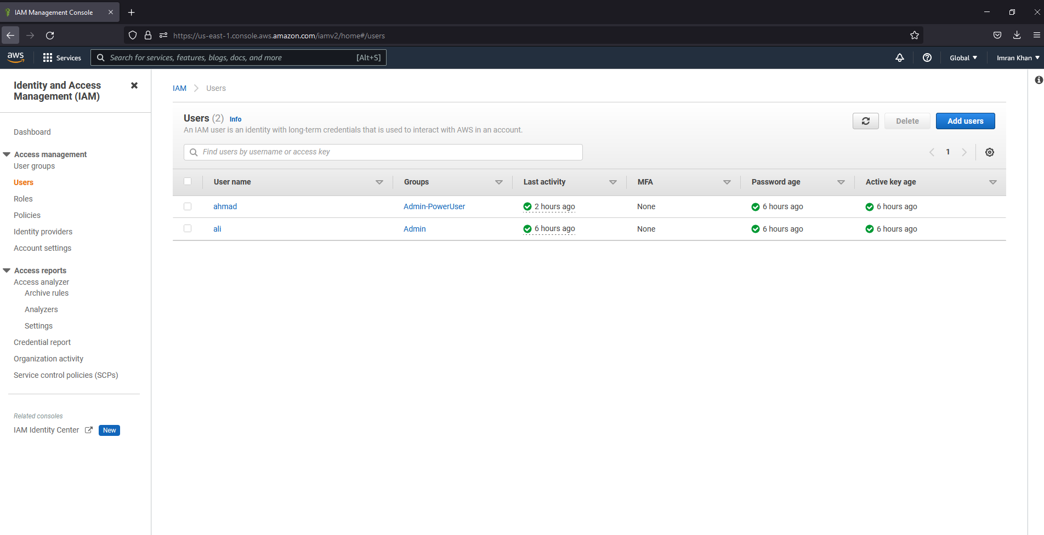Open the Admin-PowerUser group link
This screenshot has height=535, width=1044.
coord(434,206)
